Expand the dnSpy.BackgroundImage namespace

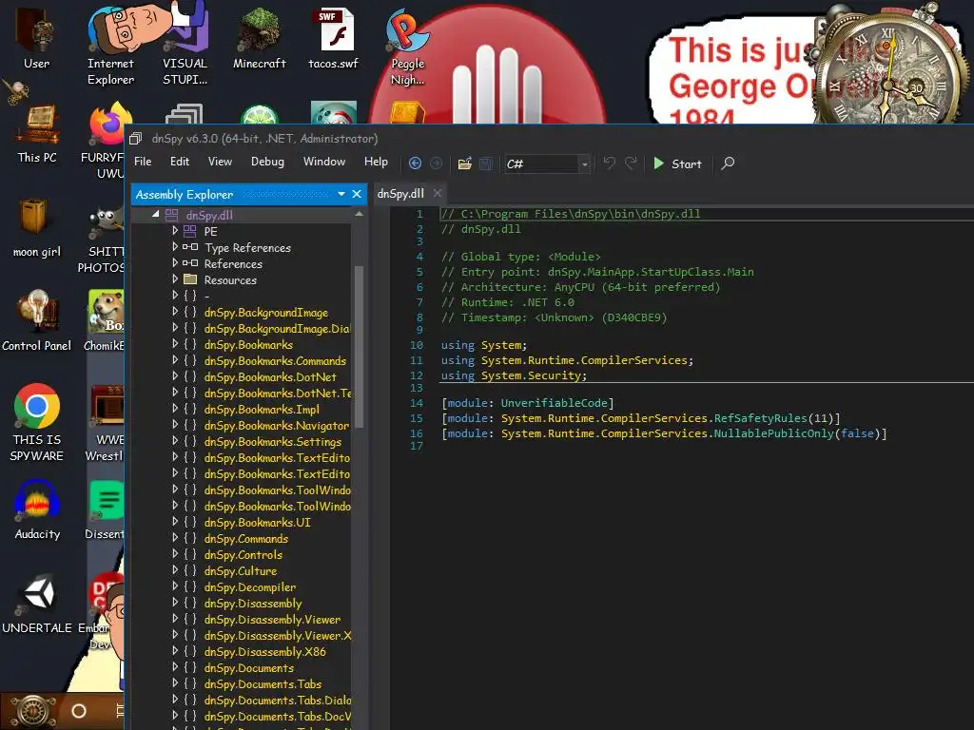coord(175,312)
